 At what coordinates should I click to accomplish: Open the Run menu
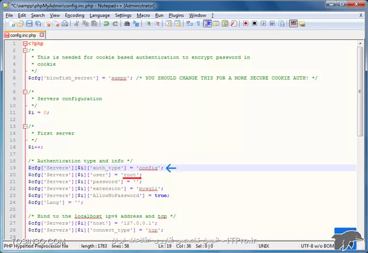[159, 16]
